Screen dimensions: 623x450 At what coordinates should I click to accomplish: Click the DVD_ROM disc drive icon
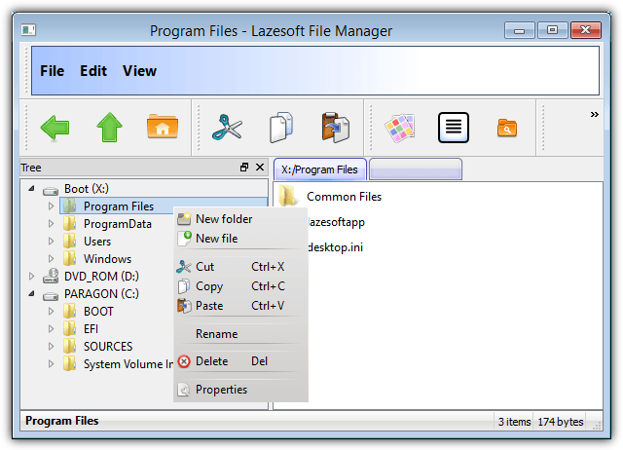click(51, 276)
